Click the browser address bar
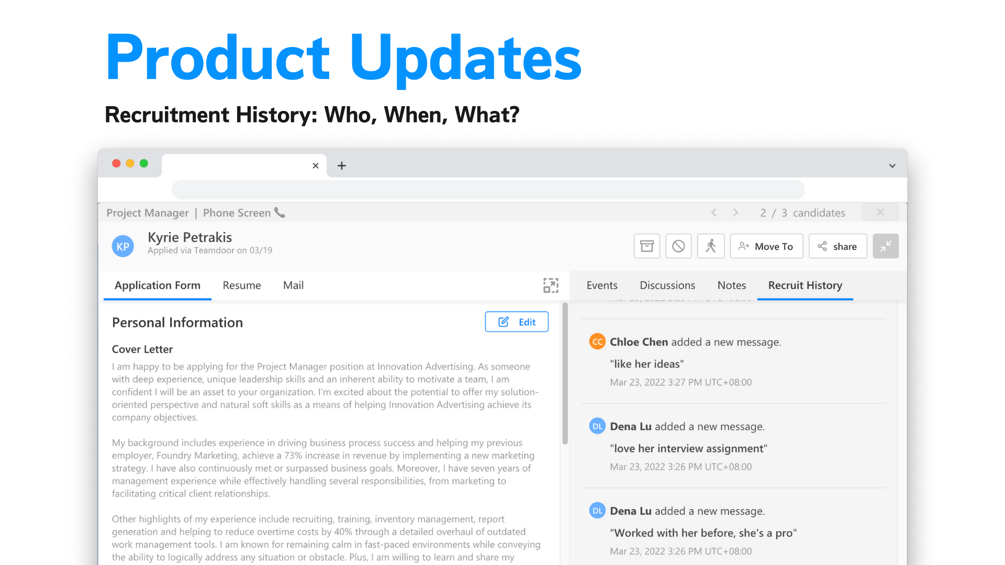The image size is (1005, 565). tap(488, 189)
